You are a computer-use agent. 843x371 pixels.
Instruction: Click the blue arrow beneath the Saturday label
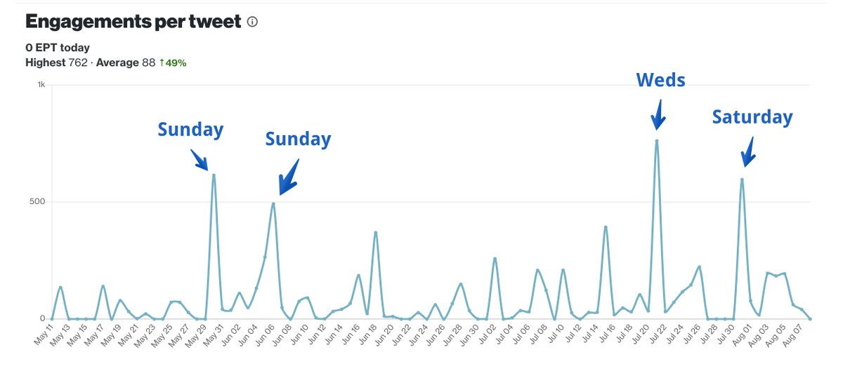(x=748, y=151)
